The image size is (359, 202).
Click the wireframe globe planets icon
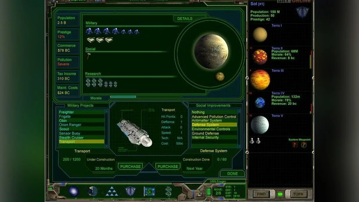tap(93, 191)
